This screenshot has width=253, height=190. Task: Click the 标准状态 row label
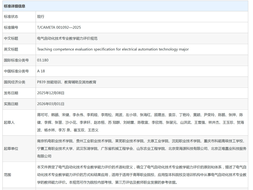coord(11,17)
